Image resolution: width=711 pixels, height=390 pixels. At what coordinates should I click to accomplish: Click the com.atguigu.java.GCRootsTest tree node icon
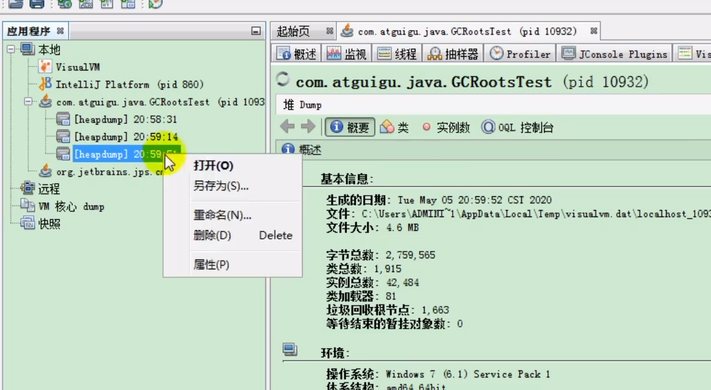(x=45, y=101)
